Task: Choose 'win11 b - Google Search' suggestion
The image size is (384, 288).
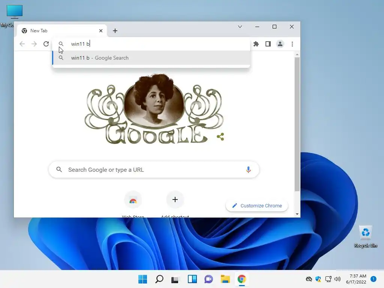Action: tap(151, 58)
